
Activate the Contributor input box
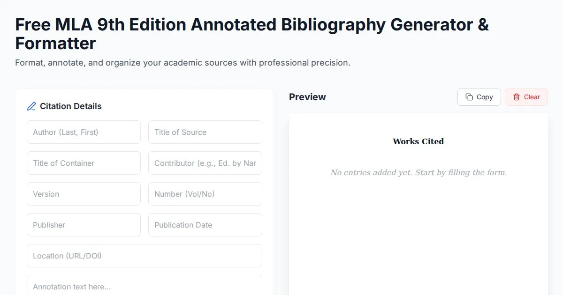point(205,163)
